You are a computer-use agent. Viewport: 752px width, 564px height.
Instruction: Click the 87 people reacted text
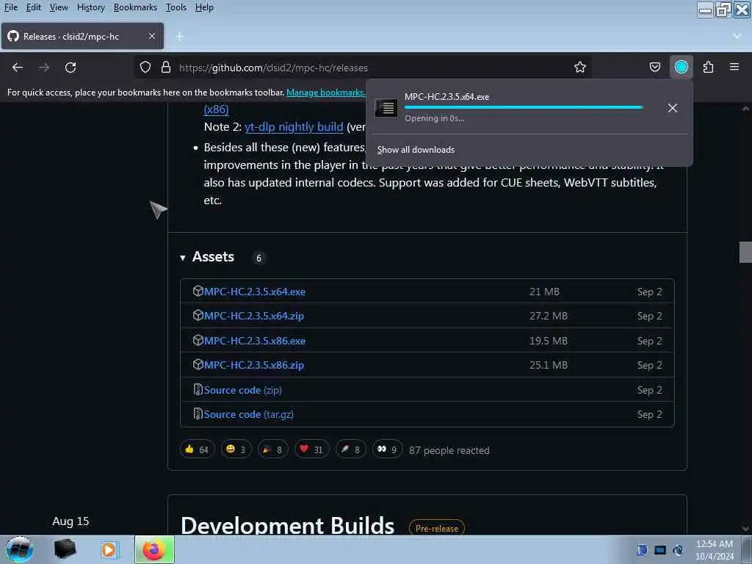[x=449, y=450]
